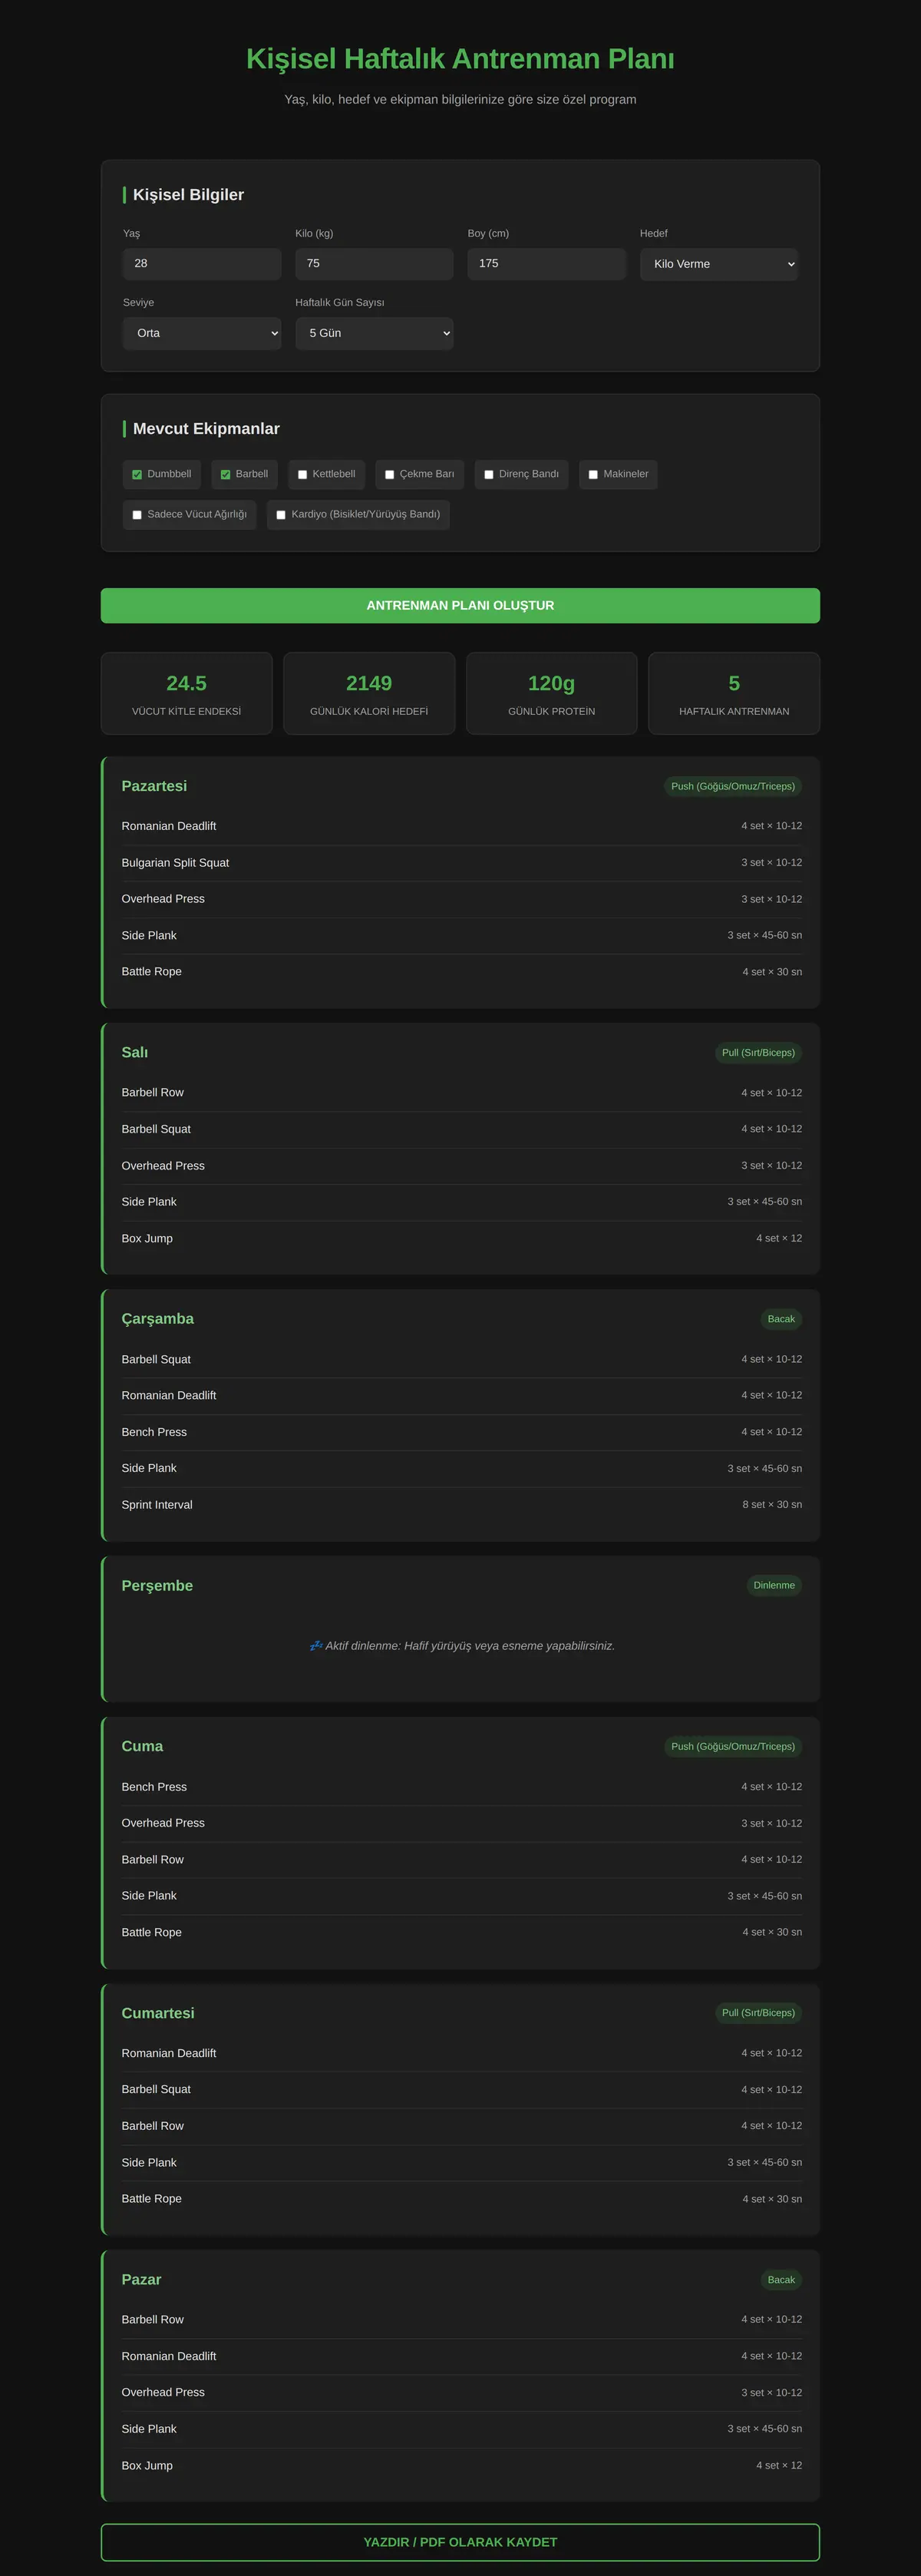Screen dimensions: 921x2576
Task: Open the Haftalık Gün Sayısı dropdown
Action: click(x=374, y=333)
